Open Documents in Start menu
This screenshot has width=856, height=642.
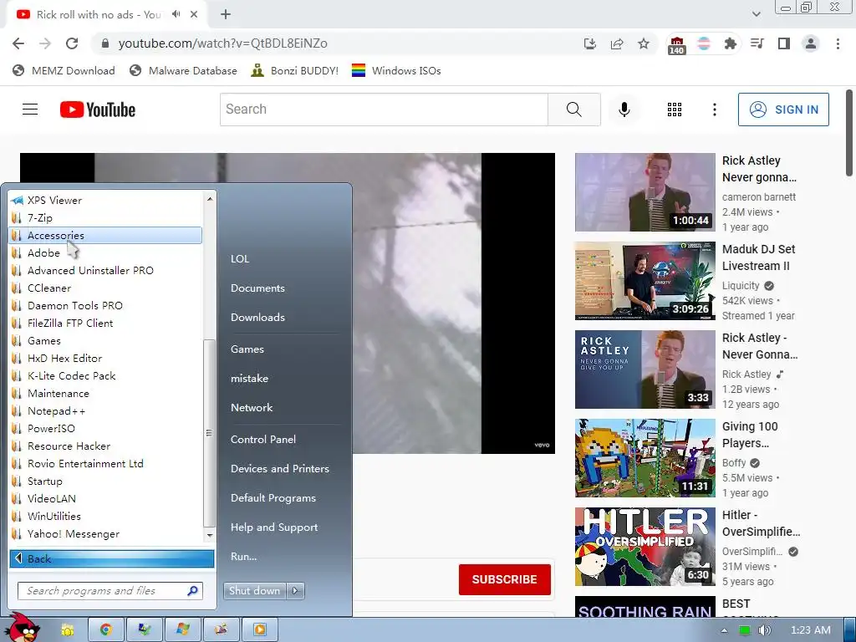click(257, 288)
